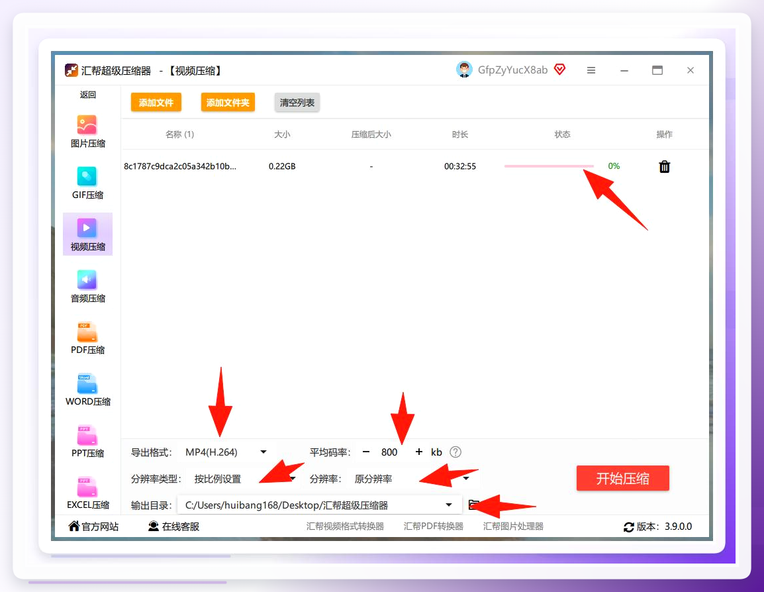Start compression with 开始压缩 button
764x592 pixels.
623,479
